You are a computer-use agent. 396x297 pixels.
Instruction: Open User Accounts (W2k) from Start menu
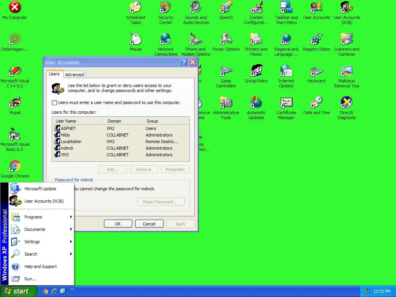[x=42, y=201]
